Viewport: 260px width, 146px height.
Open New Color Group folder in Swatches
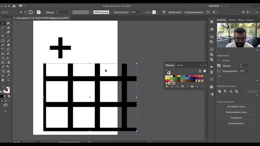click(192, 86)
